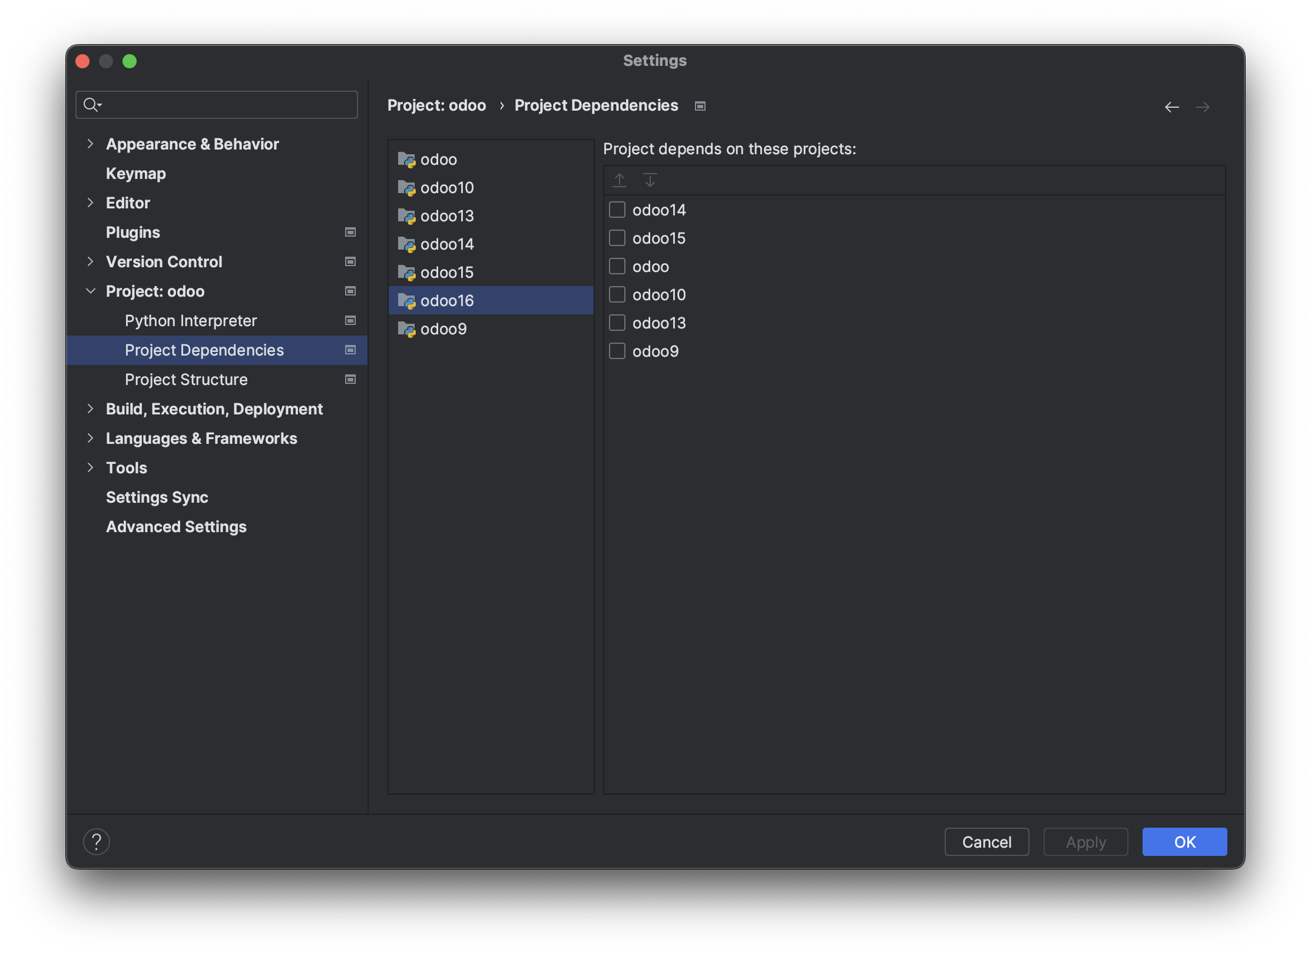
Task: Click the move-down arrow above dependency list
Action: coord(650,180)
